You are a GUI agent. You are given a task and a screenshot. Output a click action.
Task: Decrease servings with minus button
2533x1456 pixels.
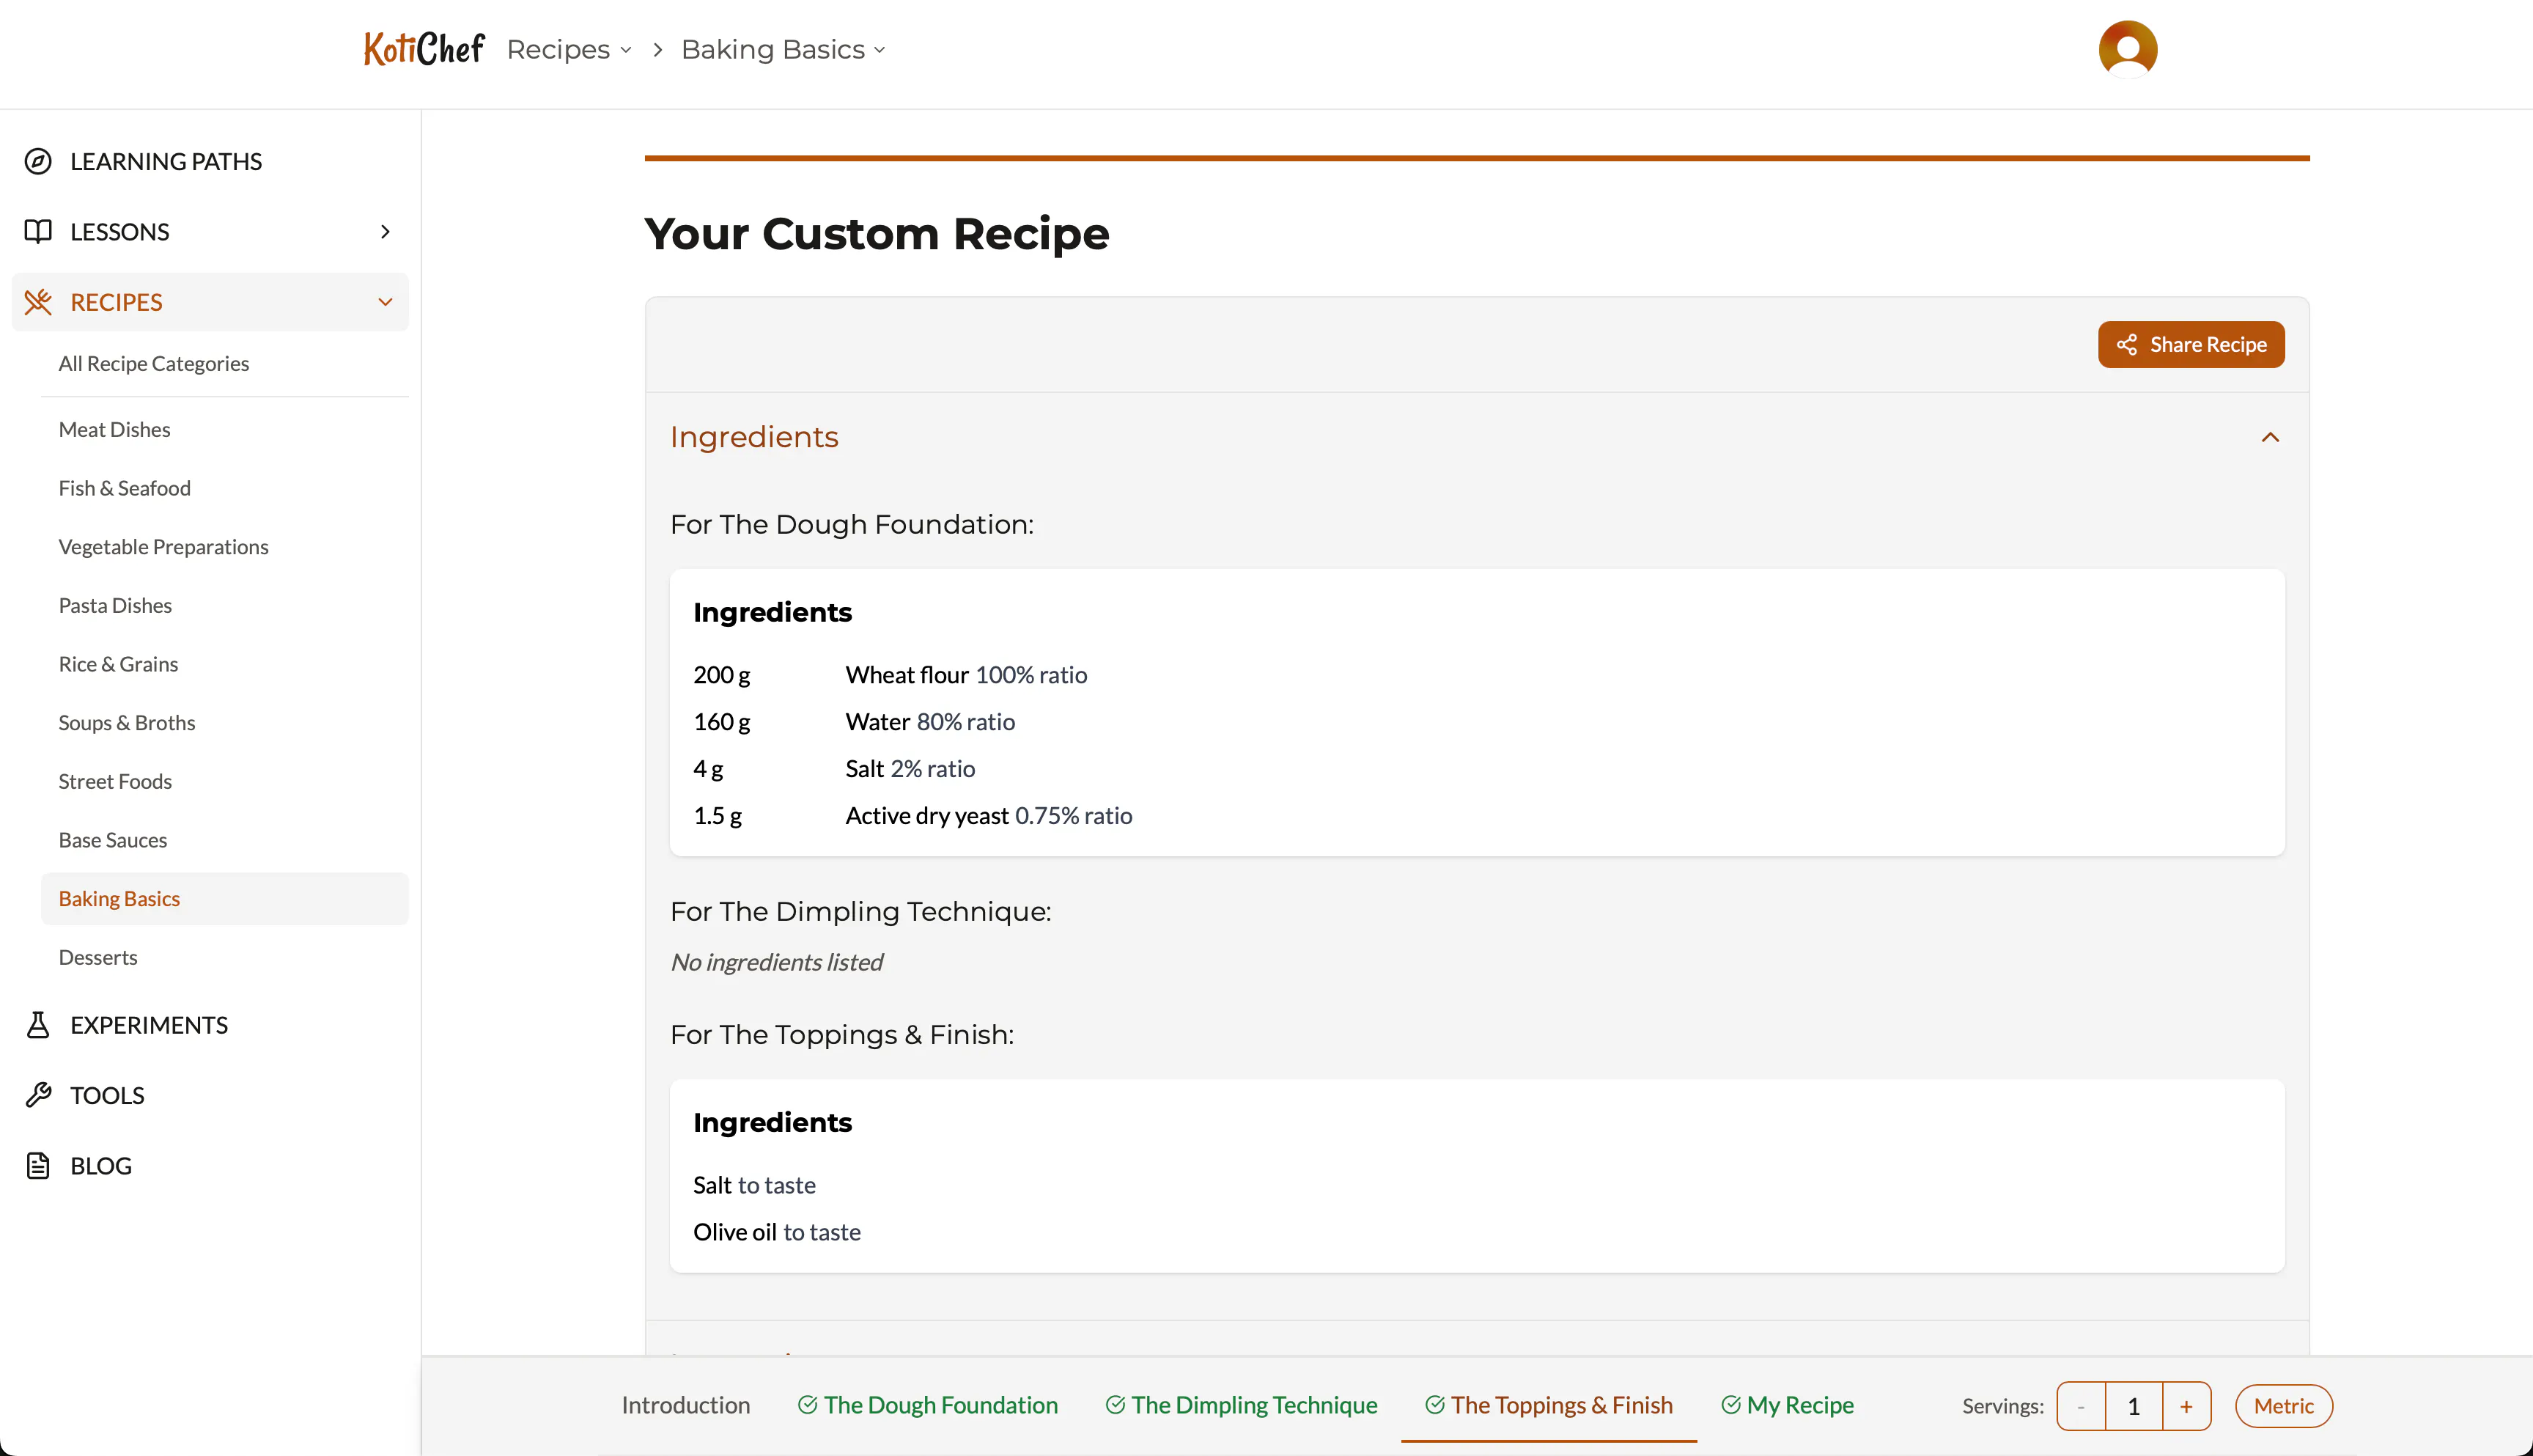(x=2082, y=1406)
